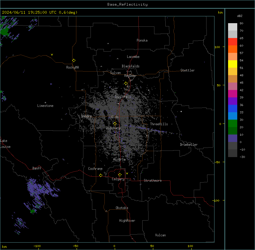Click the Lake Louise label
Screen dimensions: 255x250
click(5, 144)
